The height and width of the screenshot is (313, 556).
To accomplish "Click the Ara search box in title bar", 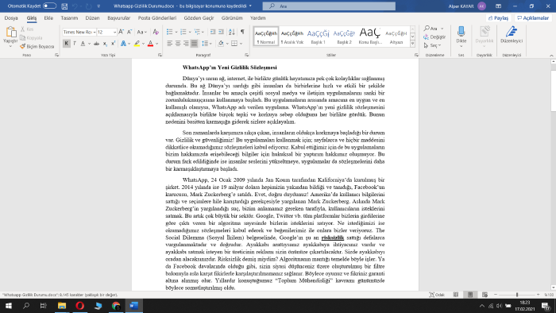I will (329, 6).
